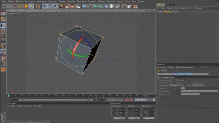This screenshot has width=219, height=123.
Task: Open the Texture menu in Materials panel
Action: pyautogui.click(x=37, y=106)
